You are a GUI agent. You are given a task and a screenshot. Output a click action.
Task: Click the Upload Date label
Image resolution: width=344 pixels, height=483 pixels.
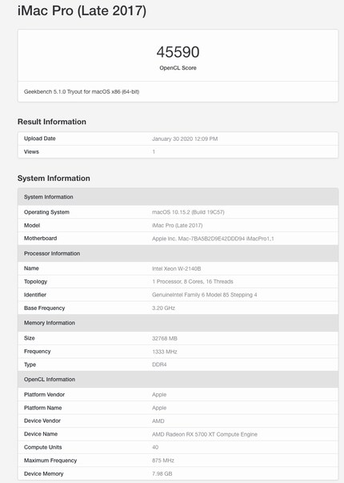tap(40, 139)
